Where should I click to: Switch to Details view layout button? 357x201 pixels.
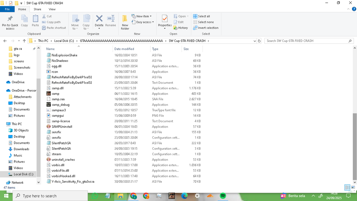(x=348, y=187)
